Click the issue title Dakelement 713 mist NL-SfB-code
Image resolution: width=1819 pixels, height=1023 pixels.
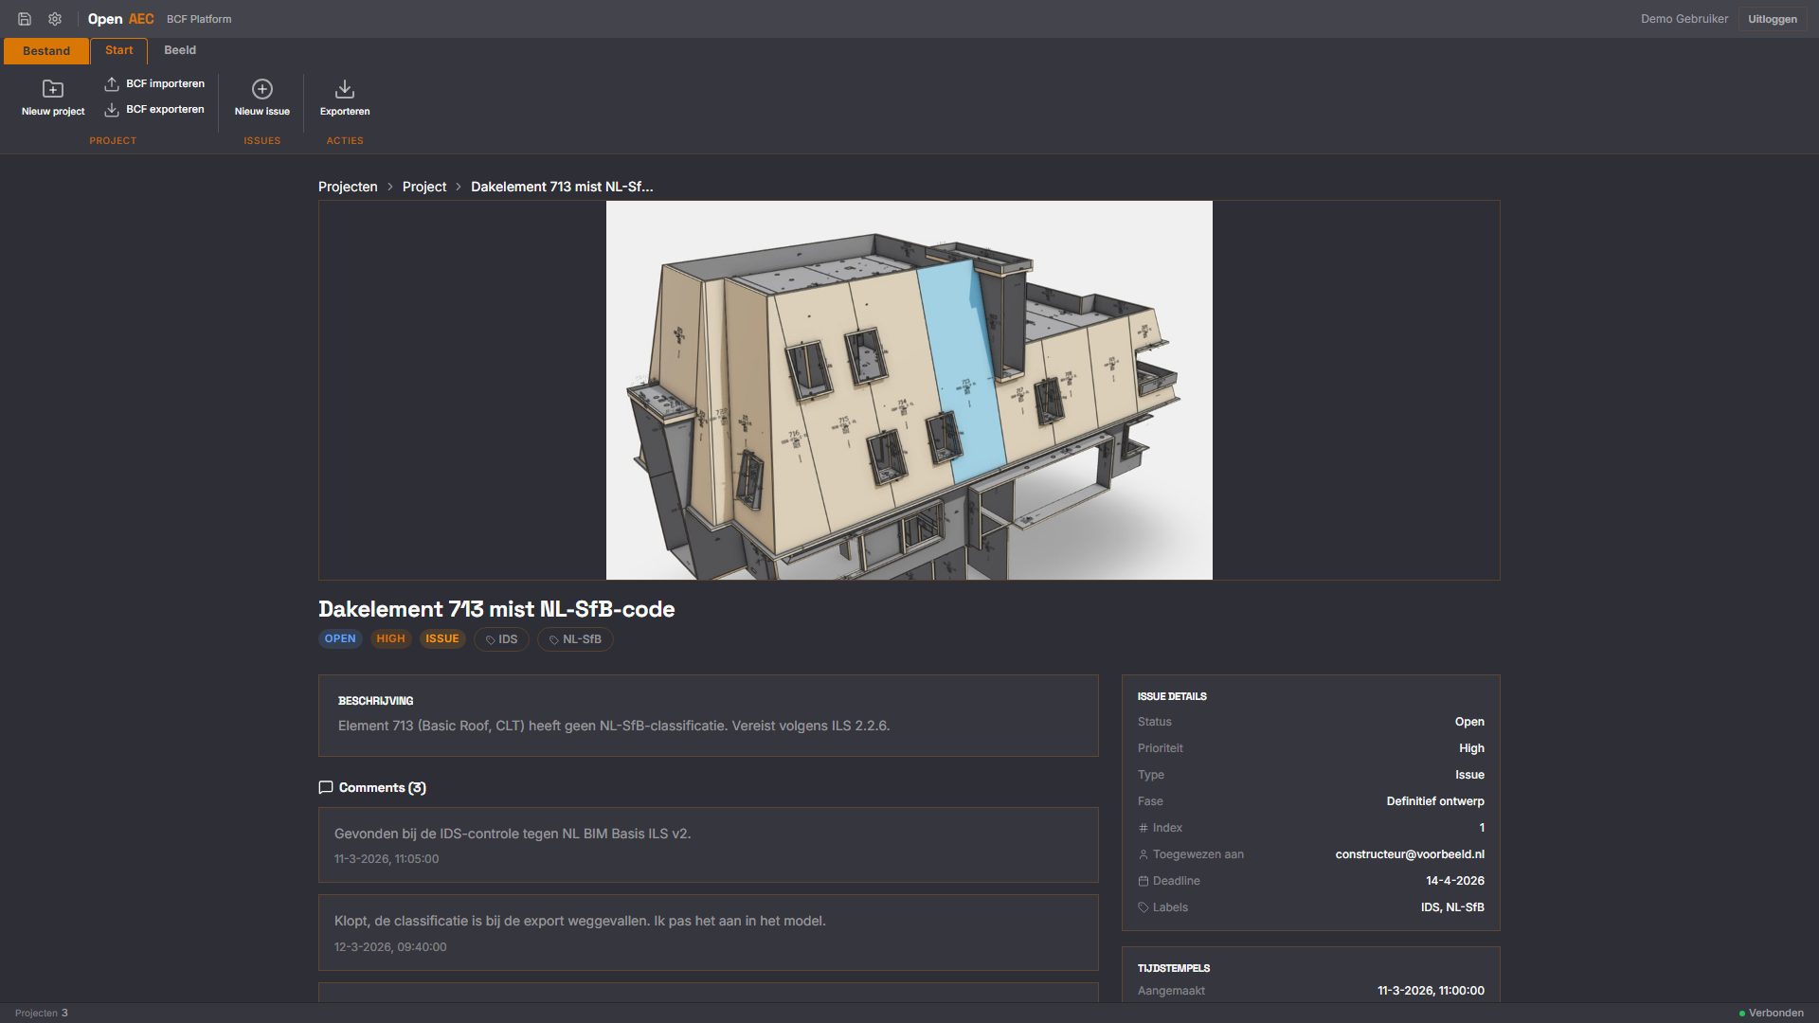tap(496, 609)
